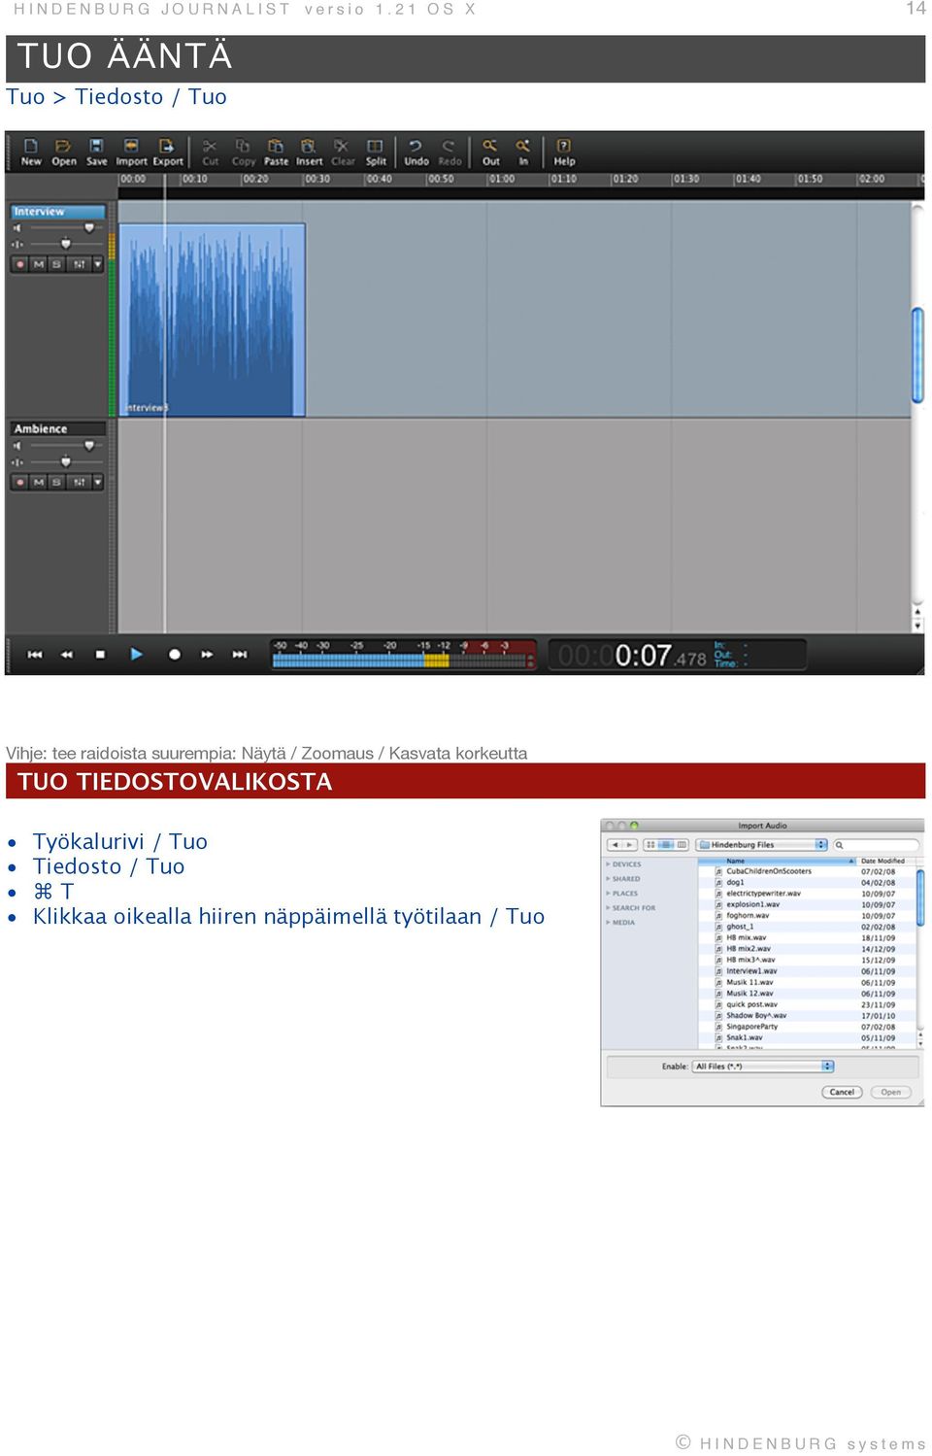Click the Insert toolbar icon

[x=309, y=152]
